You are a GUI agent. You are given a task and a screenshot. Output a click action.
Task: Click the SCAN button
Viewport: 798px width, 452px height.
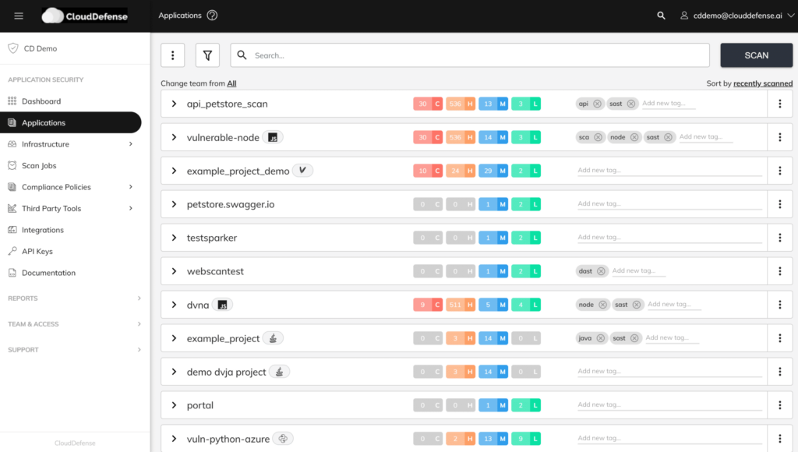(756, 55)
